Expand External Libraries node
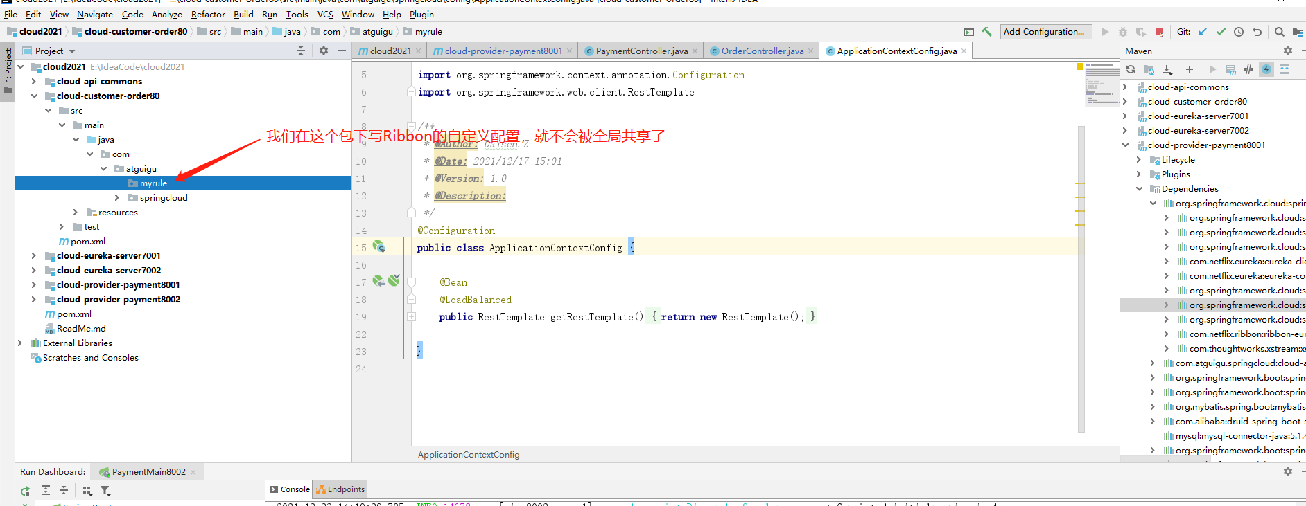Viewport: 1306px width, 506px height. 20,343
